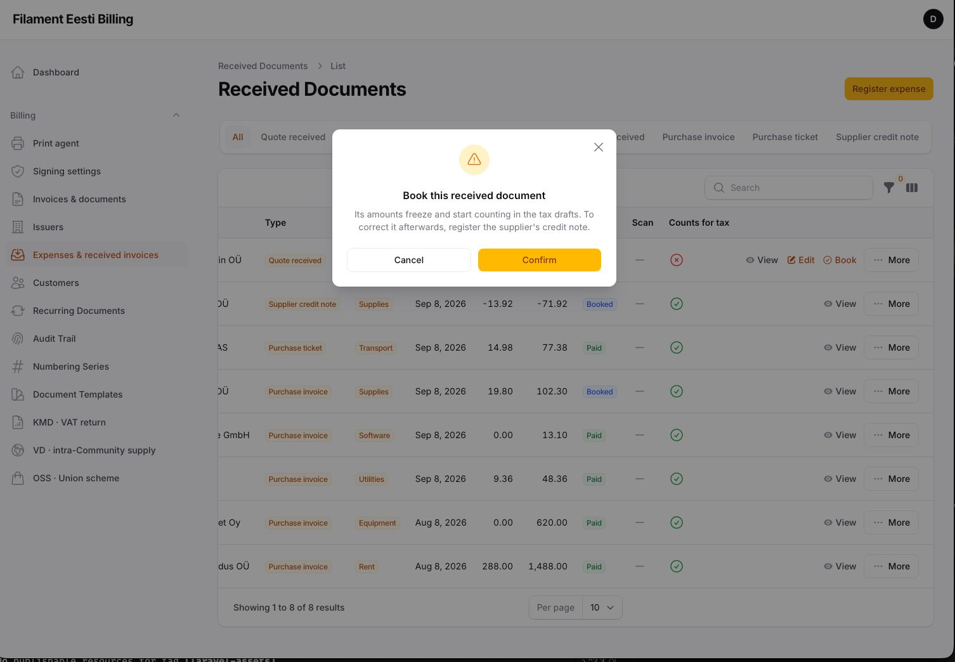955x662 pixels.
Task: Book the Quote received document
Action: [x=840, y=260]
